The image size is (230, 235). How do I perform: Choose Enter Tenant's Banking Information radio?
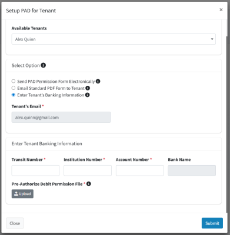tap(14, 95)
